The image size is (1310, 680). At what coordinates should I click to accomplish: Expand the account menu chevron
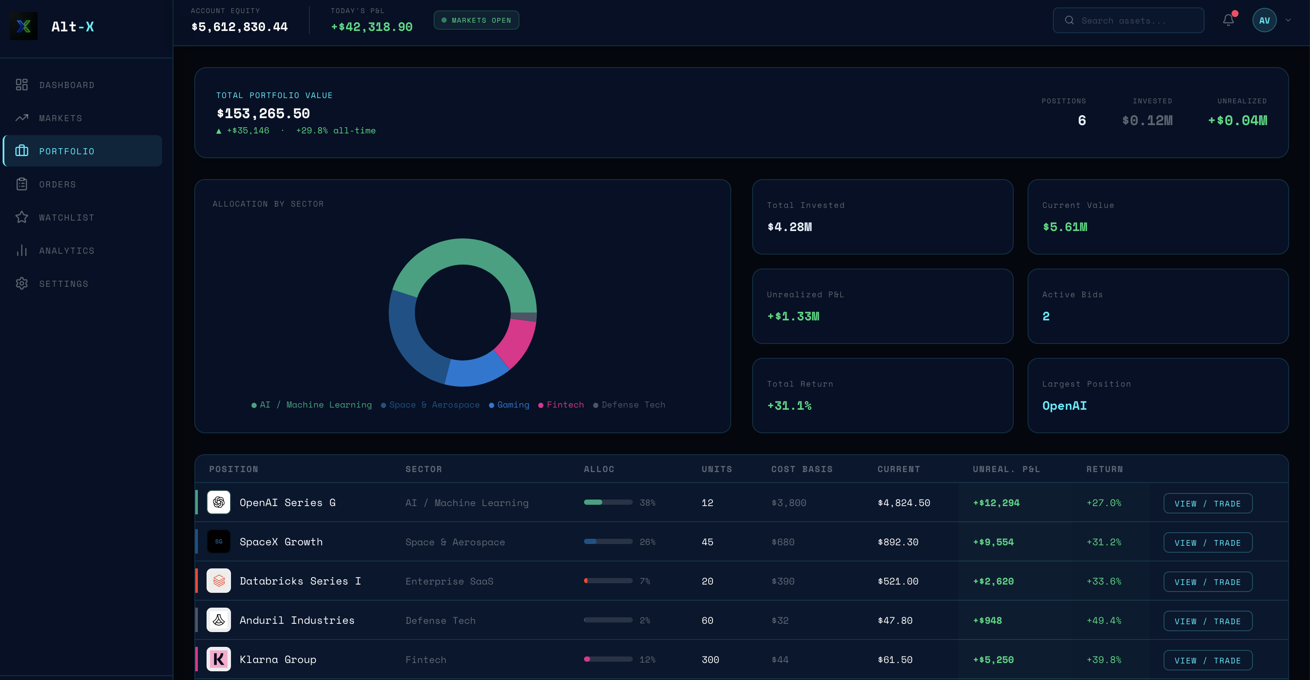[1288, 20]
